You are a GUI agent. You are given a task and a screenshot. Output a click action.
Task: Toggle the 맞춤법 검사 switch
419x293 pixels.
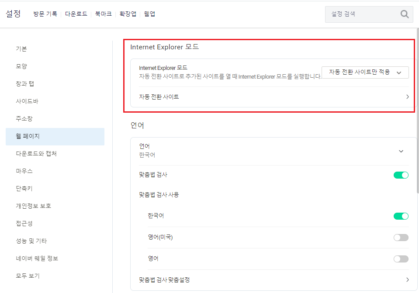(401, 175)
